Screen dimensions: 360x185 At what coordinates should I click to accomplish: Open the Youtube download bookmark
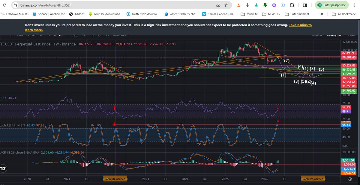tap(106, 14)
